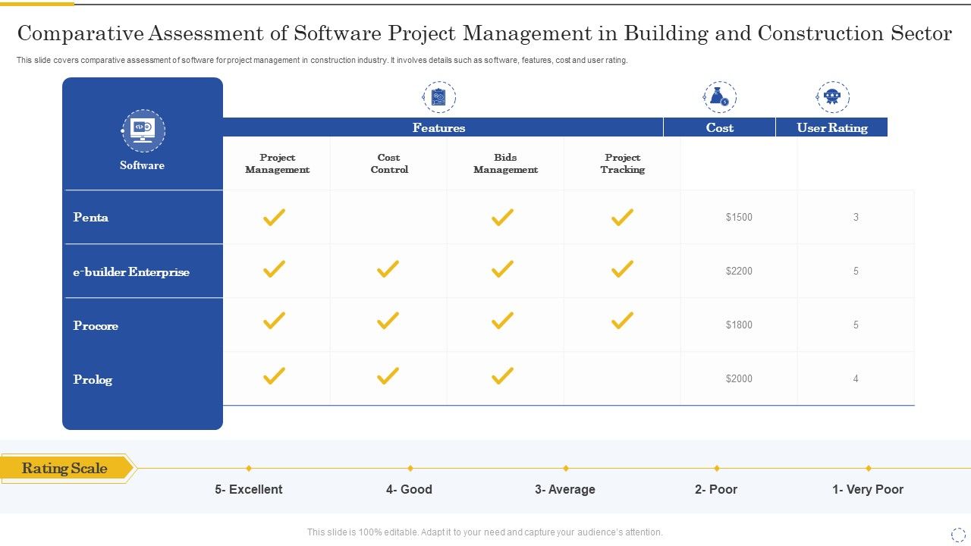Click the 4- Good scale label
Viewport: 971px width, 546px height.
point(409,490)
